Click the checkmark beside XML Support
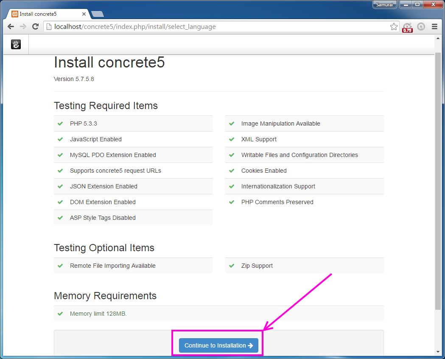Screen dimensions: 445x359 pos(232,139)
